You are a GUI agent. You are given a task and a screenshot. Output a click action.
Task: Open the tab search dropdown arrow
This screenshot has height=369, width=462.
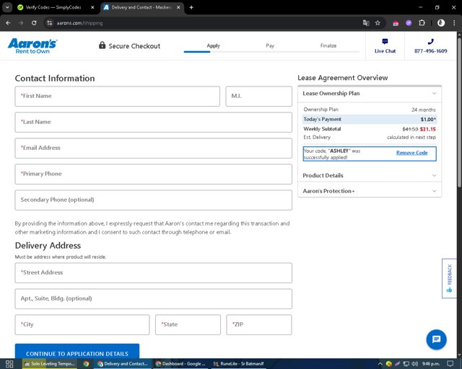point(7,7)
